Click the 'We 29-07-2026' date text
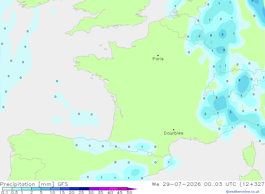 click(x=176, y=184)
